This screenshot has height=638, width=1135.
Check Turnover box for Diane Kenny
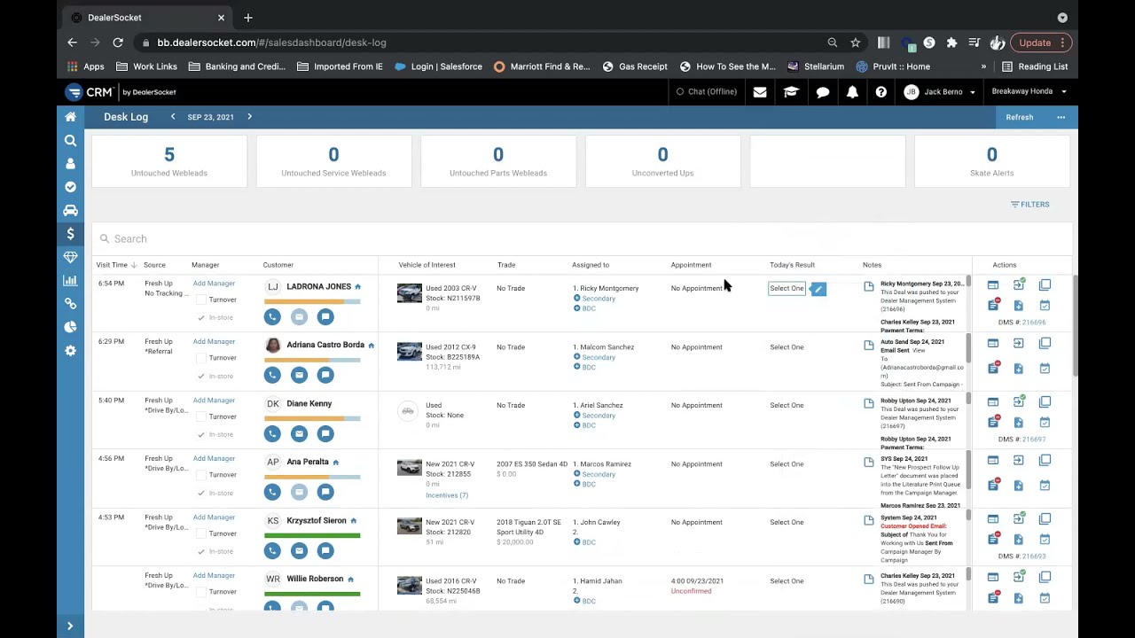[x=201, y=416]
